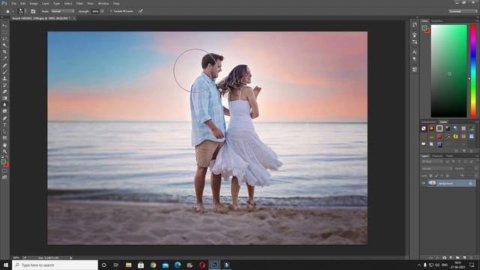Open the Window menu
Viewport: 480px width, 270px height.
coord(103,4)
